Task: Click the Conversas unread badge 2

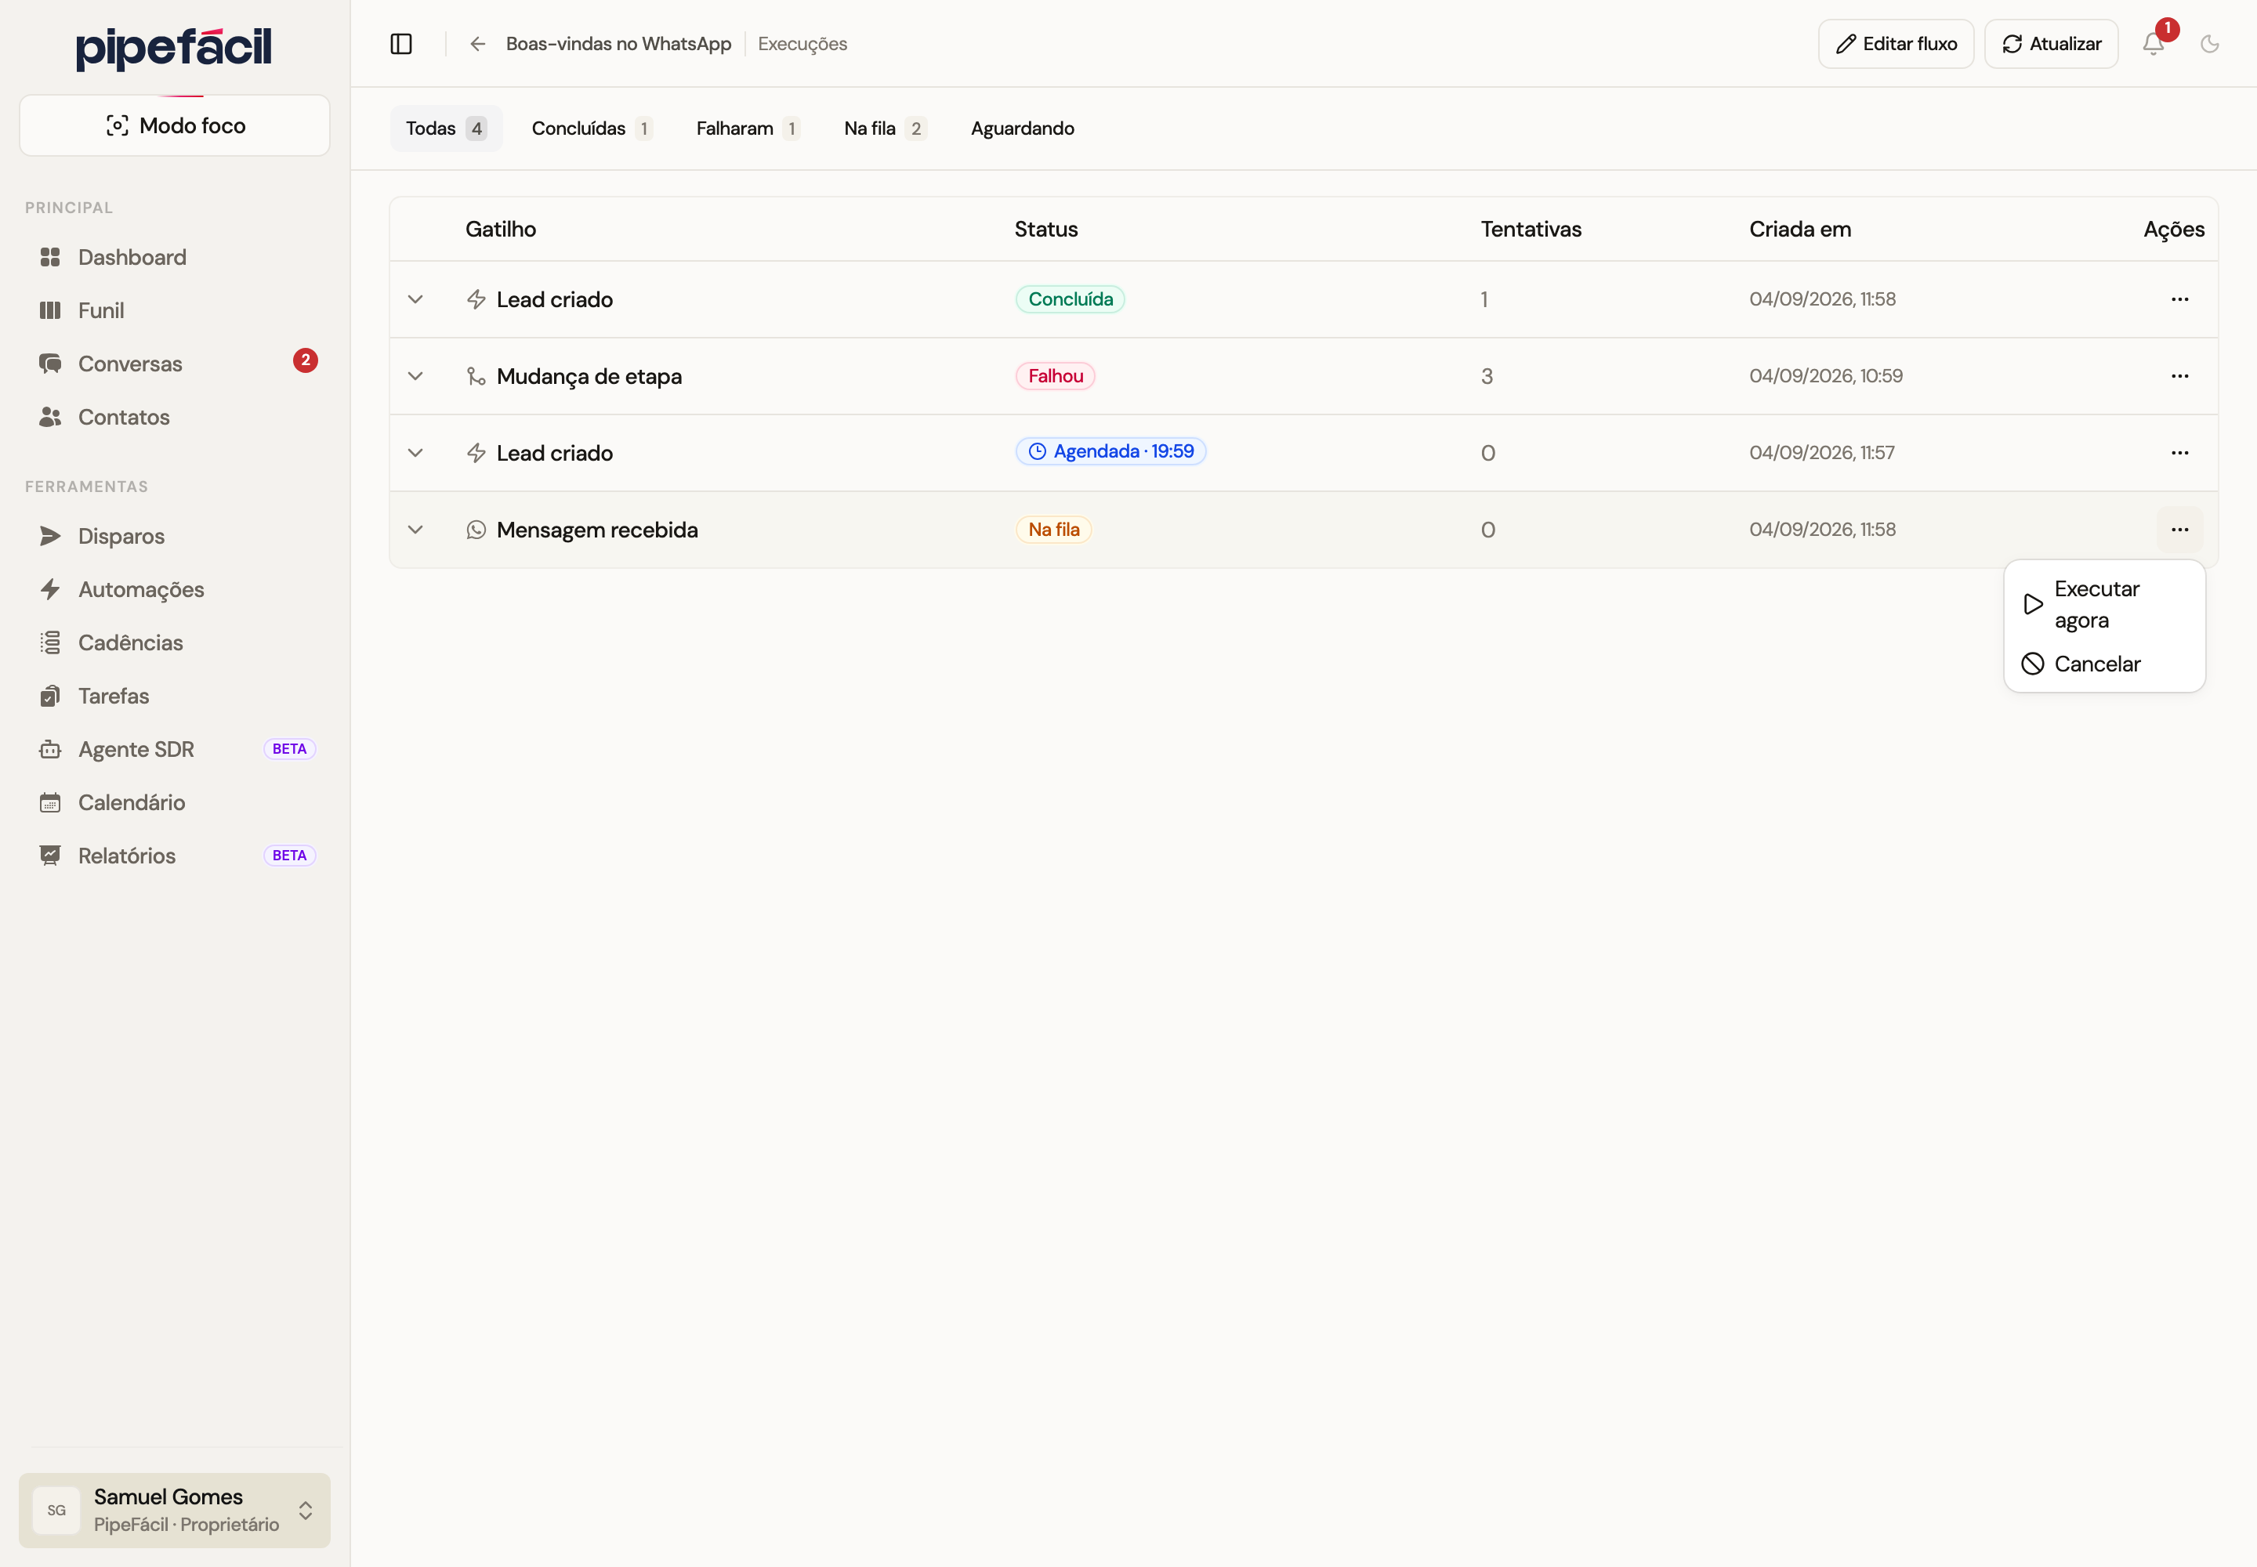Action: [306, 360]
